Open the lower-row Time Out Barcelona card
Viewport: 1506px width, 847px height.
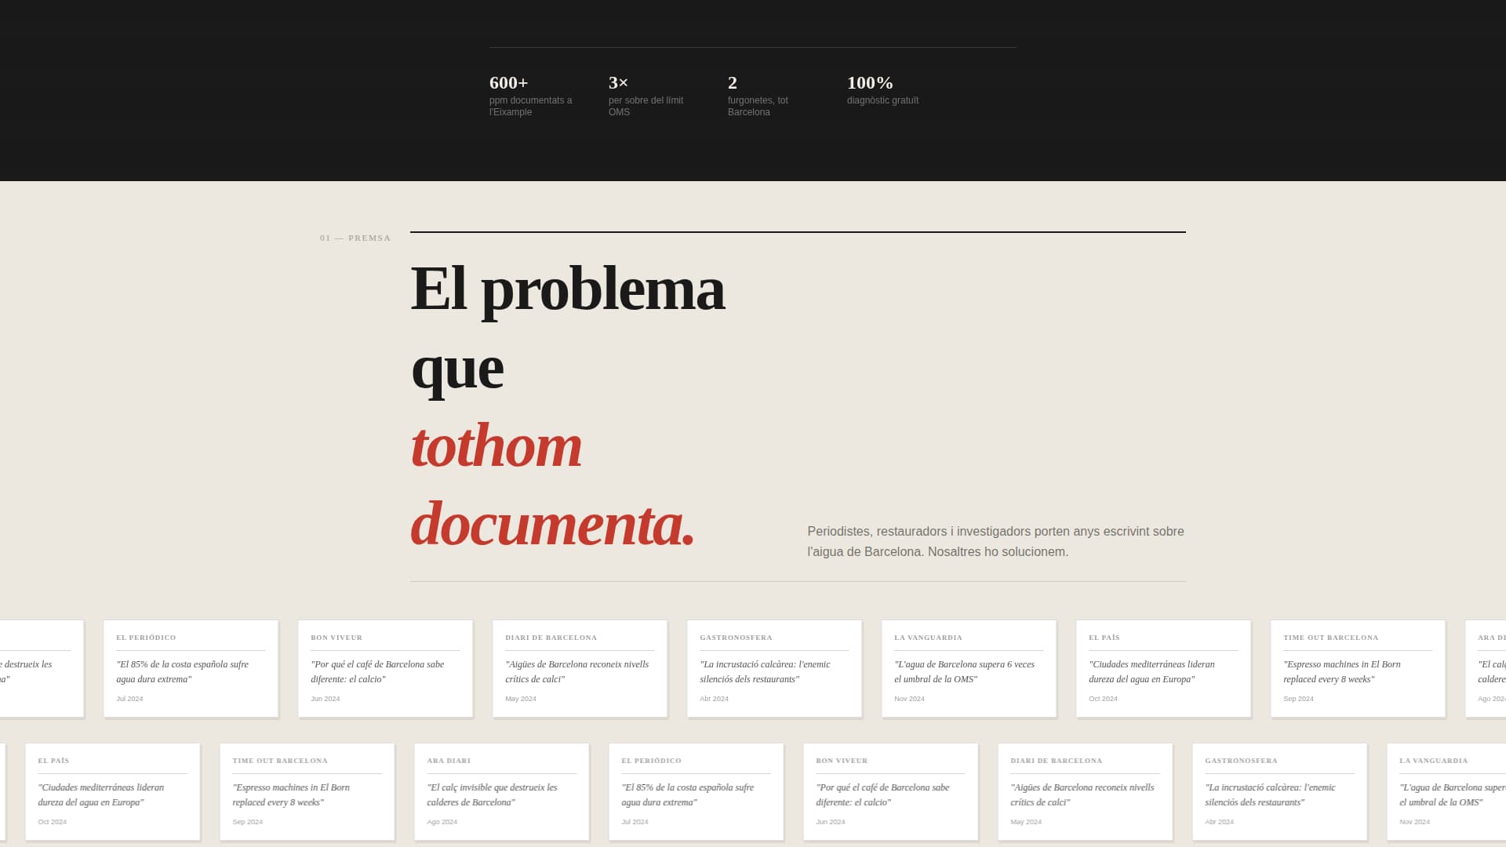point(307,791)
